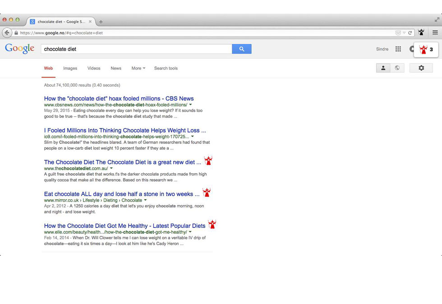442x304 pixels.
Task: Expand dropdown arrow next to mirror.co.uk breadcrumb
Action: coord(145,200)
